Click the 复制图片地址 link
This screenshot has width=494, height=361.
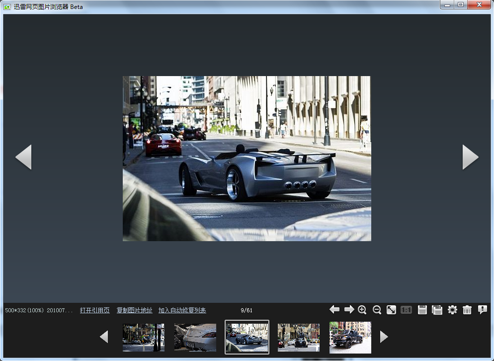134,310
